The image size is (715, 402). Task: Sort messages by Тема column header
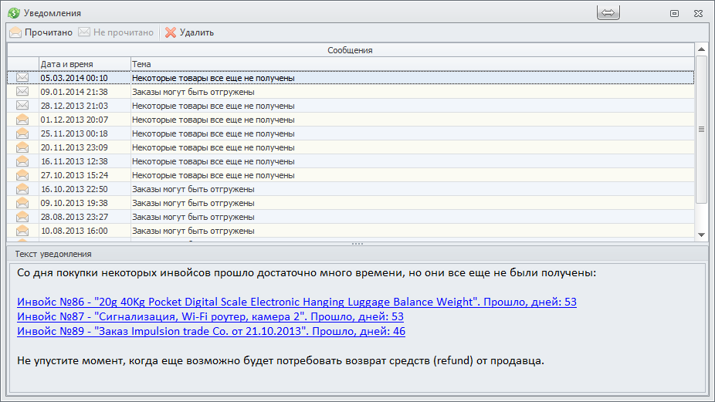412,64
